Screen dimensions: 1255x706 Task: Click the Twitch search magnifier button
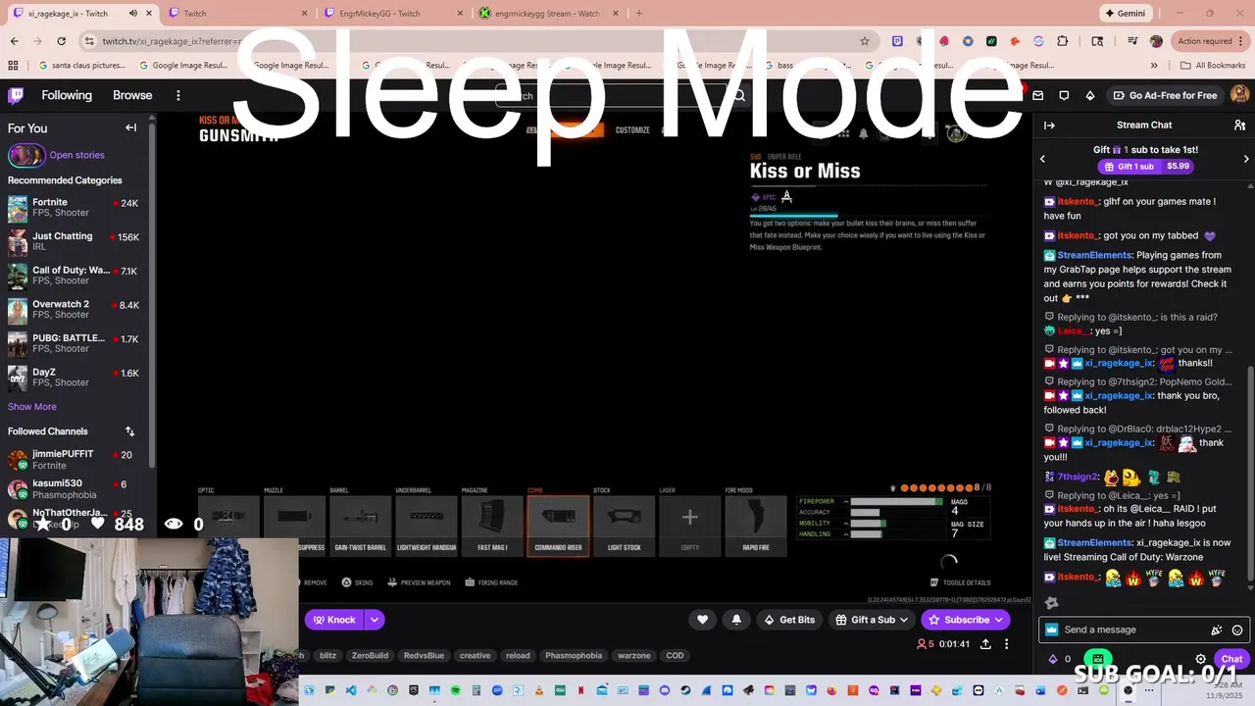point(739,95)
